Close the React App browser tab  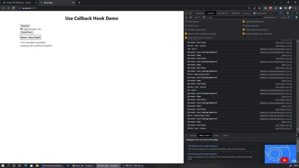pyautogui.click(x=73, y=3)
